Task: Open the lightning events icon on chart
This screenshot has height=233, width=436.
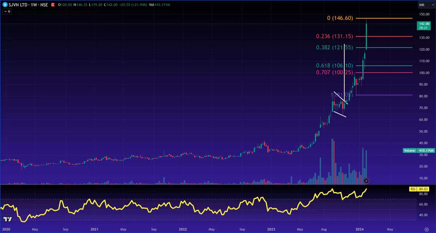Action: [x=367, y=180]
